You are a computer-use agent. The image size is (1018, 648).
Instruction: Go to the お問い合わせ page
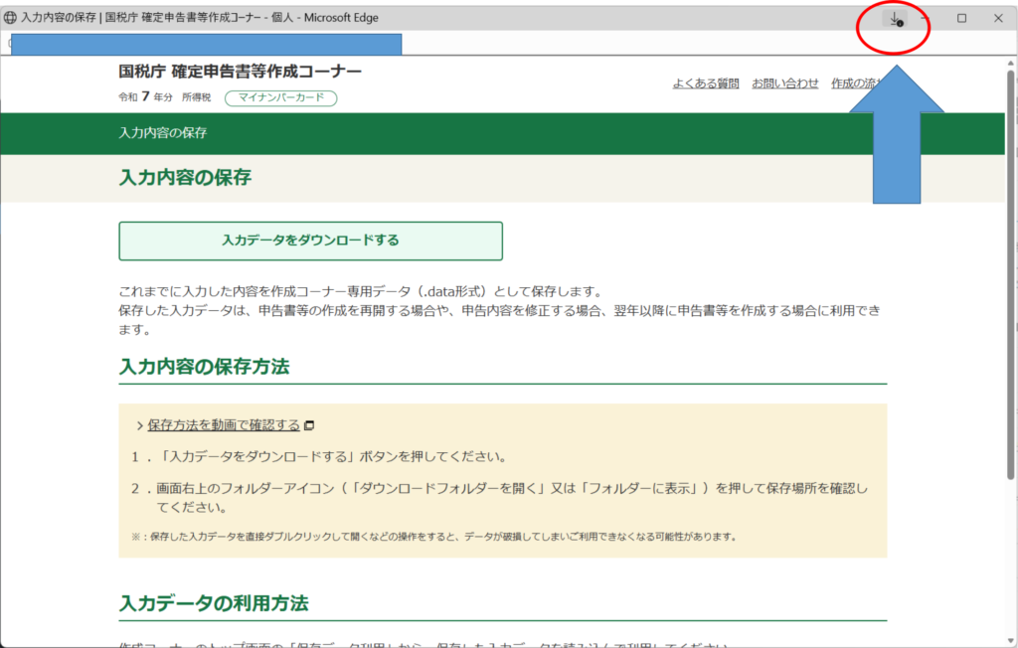(x=784, y=83)
